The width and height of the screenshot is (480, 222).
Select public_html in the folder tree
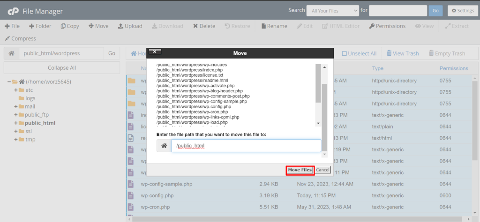(40, 123)
